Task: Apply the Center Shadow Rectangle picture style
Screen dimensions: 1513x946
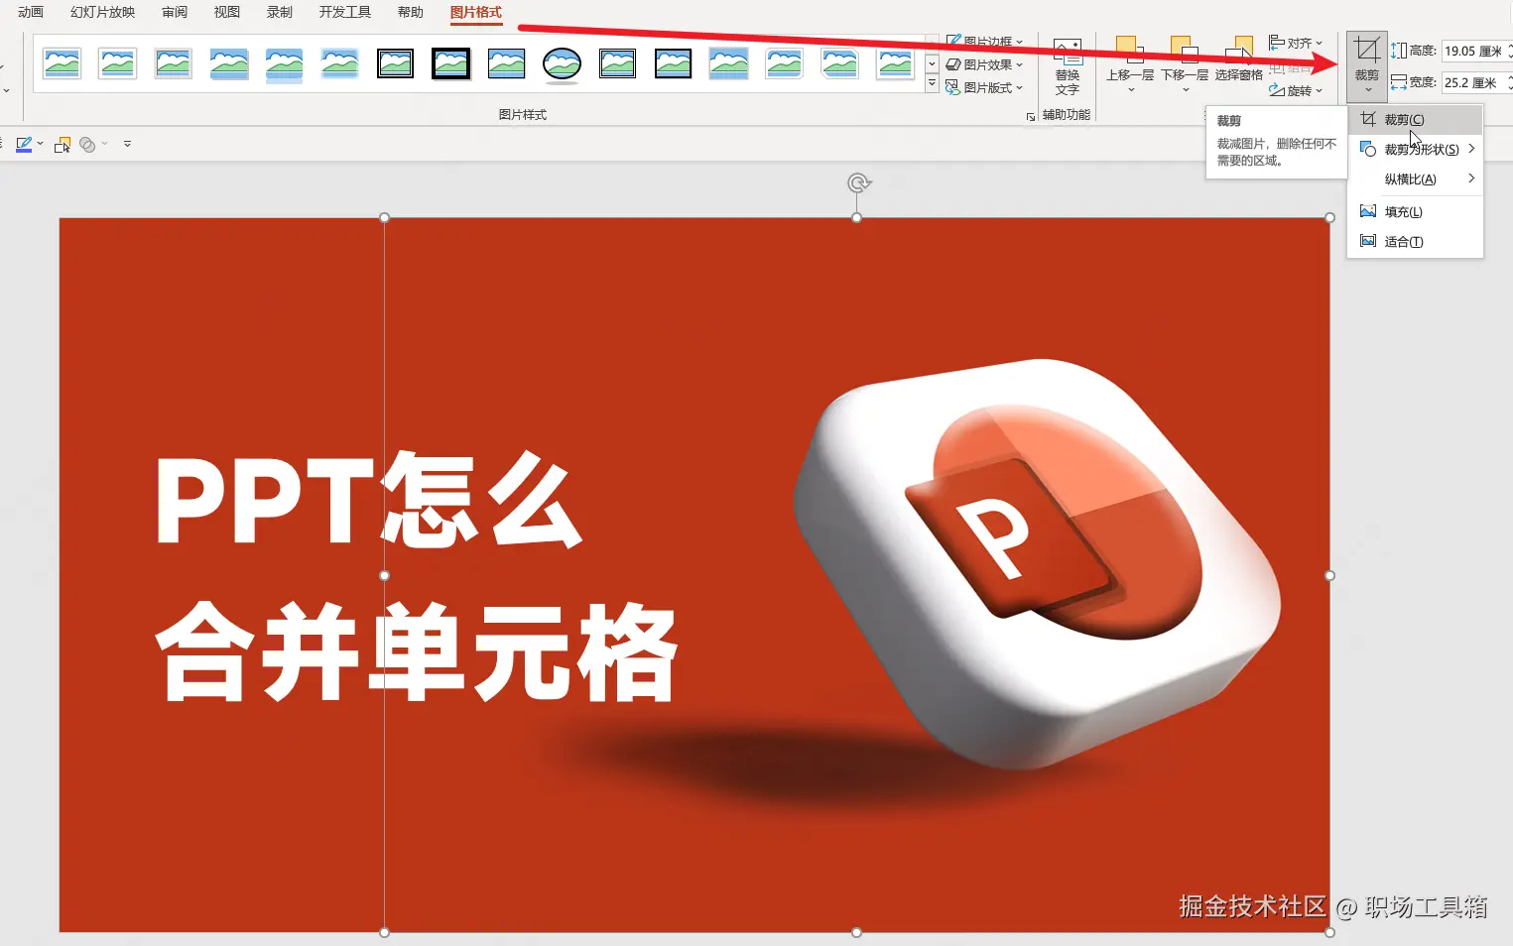Action: tap(728, 64)
